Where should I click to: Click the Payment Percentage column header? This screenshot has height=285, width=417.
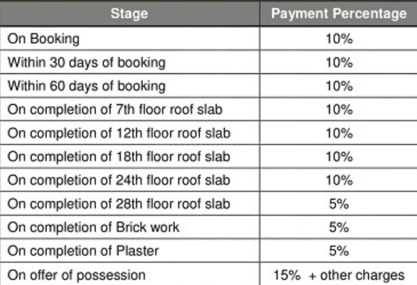[339, 14]
